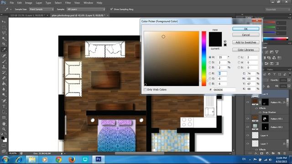The height and width of the screenshot is (164, 292).
Task: Select the Path Selection tool
Action: pyautogui.click(x=4, y=112)
